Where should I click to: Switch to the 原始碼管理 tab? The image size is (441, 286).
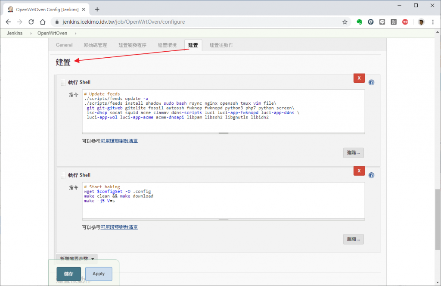point(95,45)
